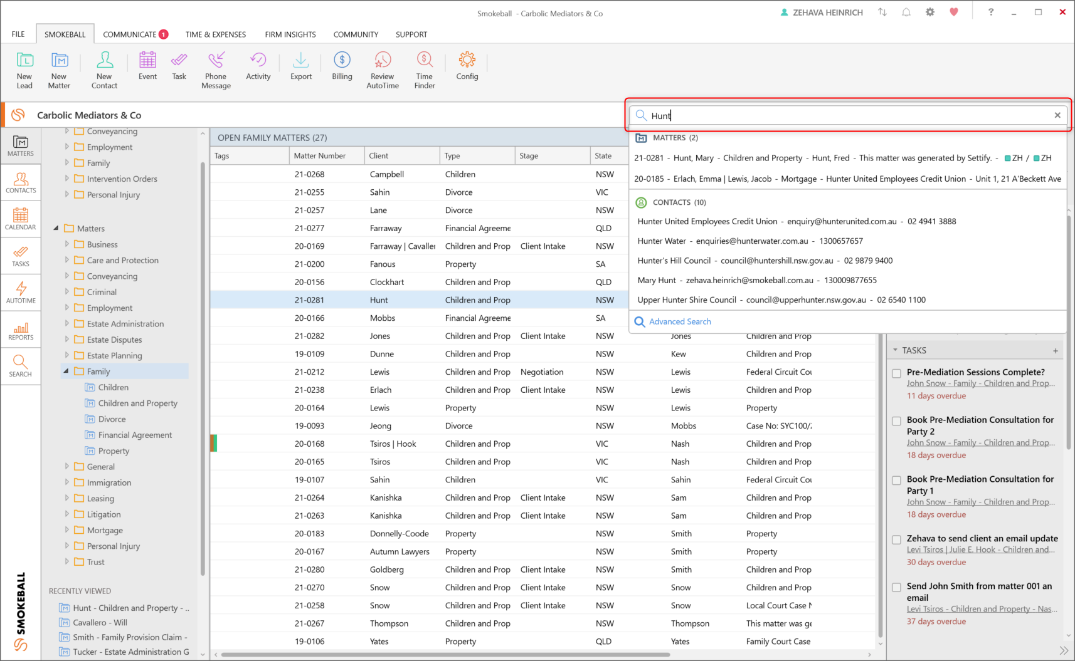Add a new task with plus icon
The height and width of the screenshot is (661, 1075).
tap(1056, 351)
